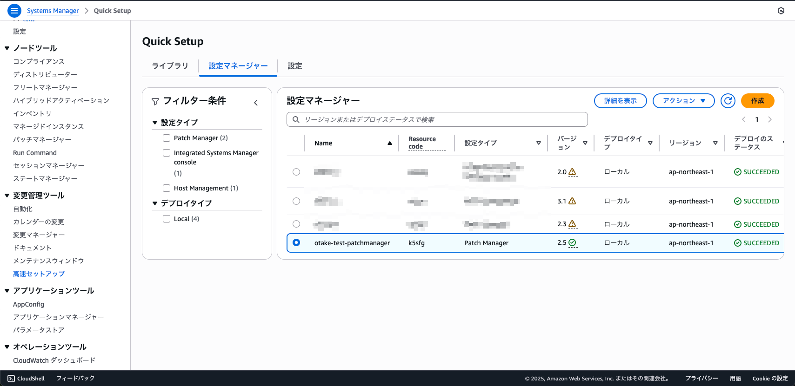795x386 pixels.
Task: Click the region or status search field
Action: pos(437,119)
